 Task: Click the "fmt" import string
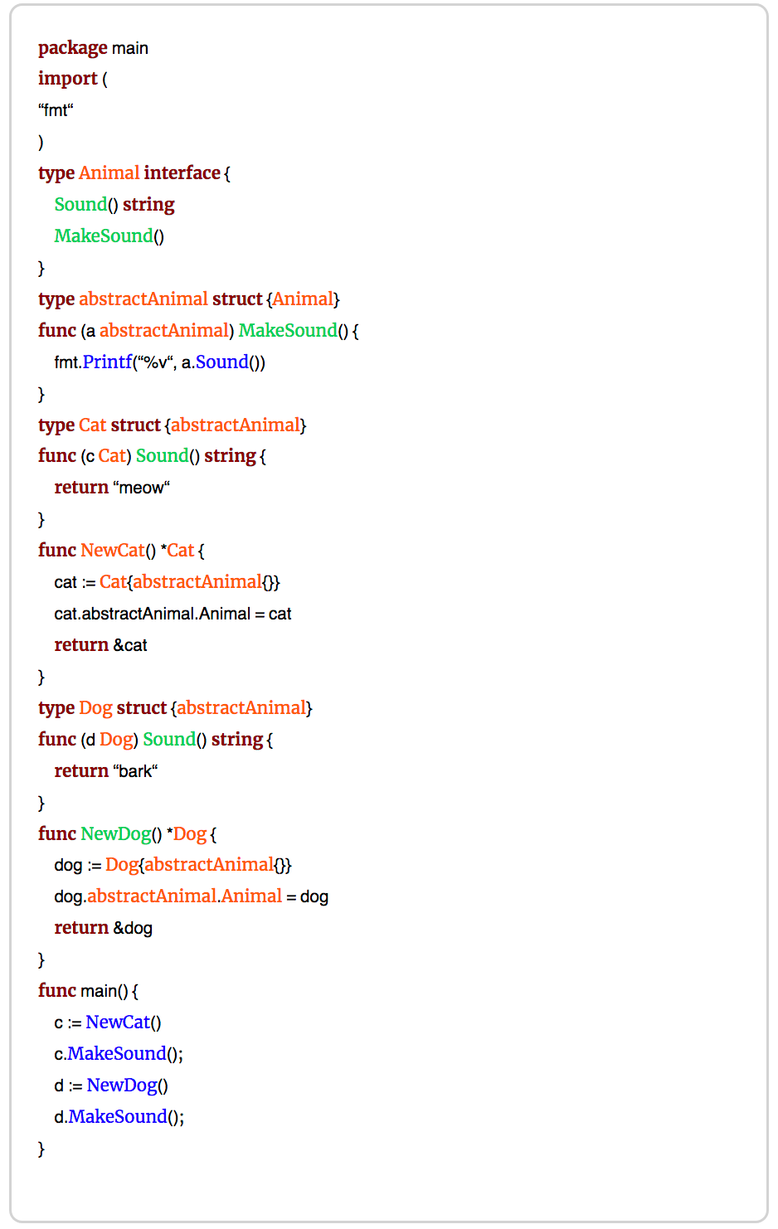(56, 109)
